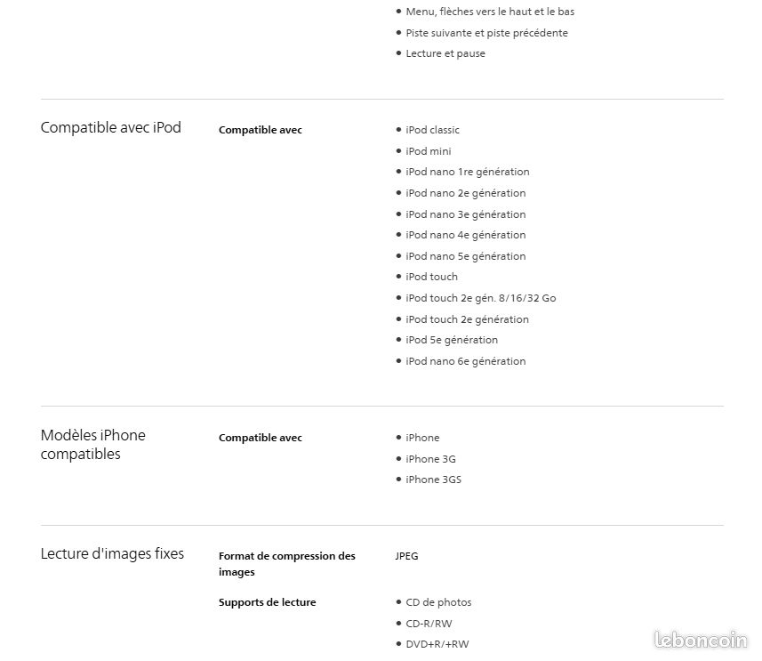Click 'DVD+R/+RW' list entry
Viewport: 762px width, 661px height.
pyautogui.click(x=437, y=644)
